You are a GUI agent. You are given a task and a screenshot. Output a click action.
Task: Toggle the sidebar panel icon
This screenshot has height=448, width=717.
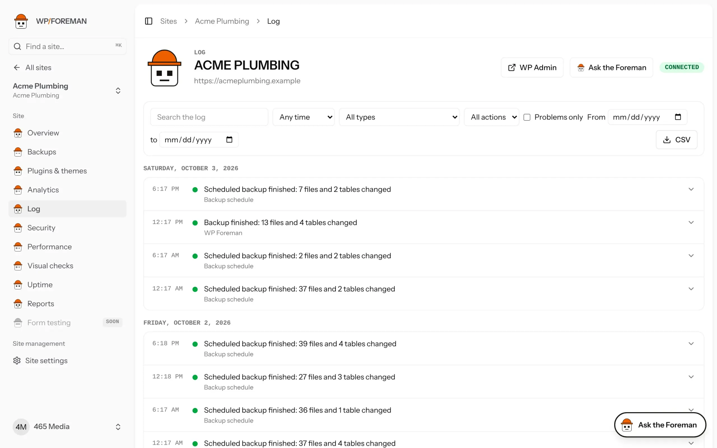[x=148, y=21]
